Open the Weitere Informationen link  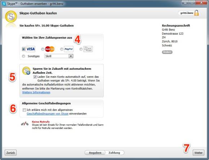pos(36,92)
